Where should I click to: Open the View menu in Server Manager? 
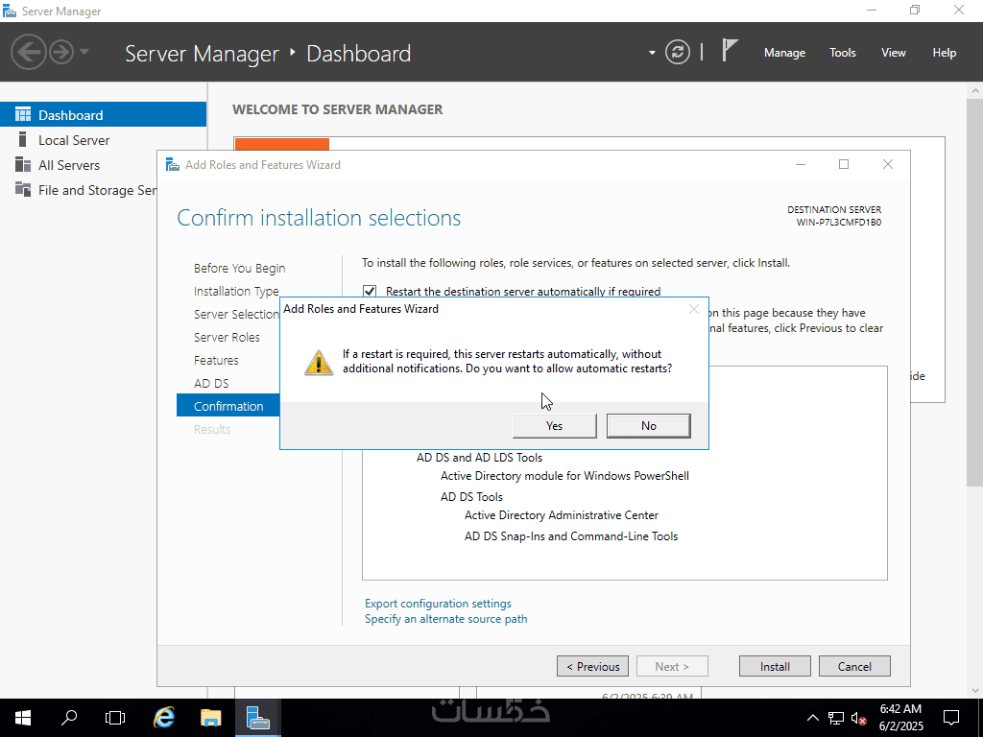(x=894, y=53)
